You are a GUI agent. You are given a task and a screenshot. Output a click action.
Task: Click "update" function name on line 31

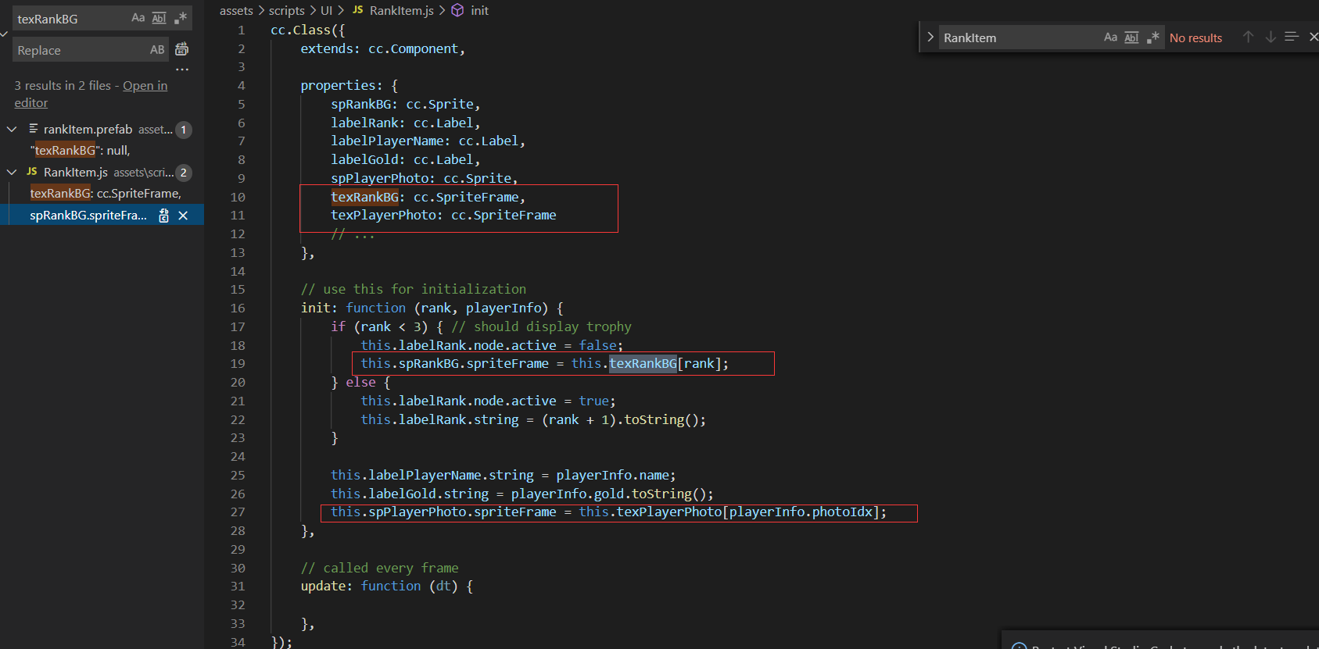tap(323, 587)
